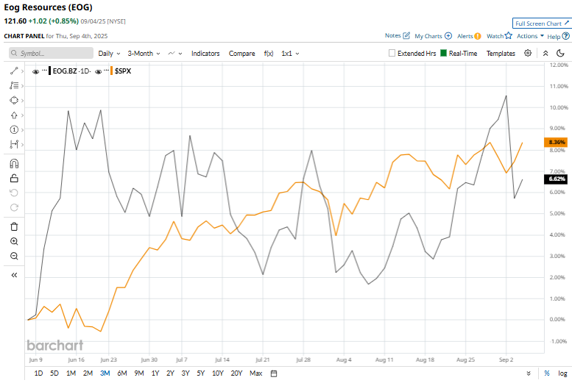Select the 2Y time range
Screen dimensions: 572x383
[x=170, y=373]
